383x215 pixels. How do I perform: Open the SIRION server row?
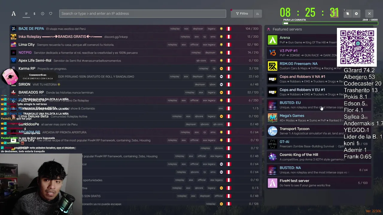point(136,85)
